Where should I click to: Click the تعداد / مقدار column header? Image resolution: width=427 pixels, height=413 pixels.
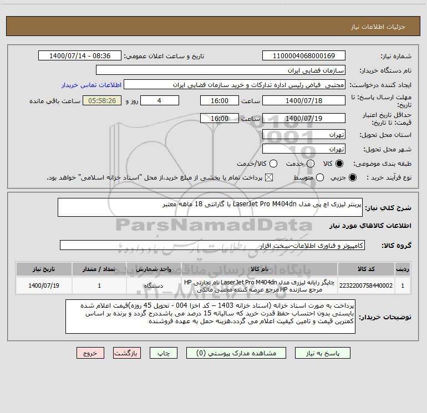tap(99, 269)
